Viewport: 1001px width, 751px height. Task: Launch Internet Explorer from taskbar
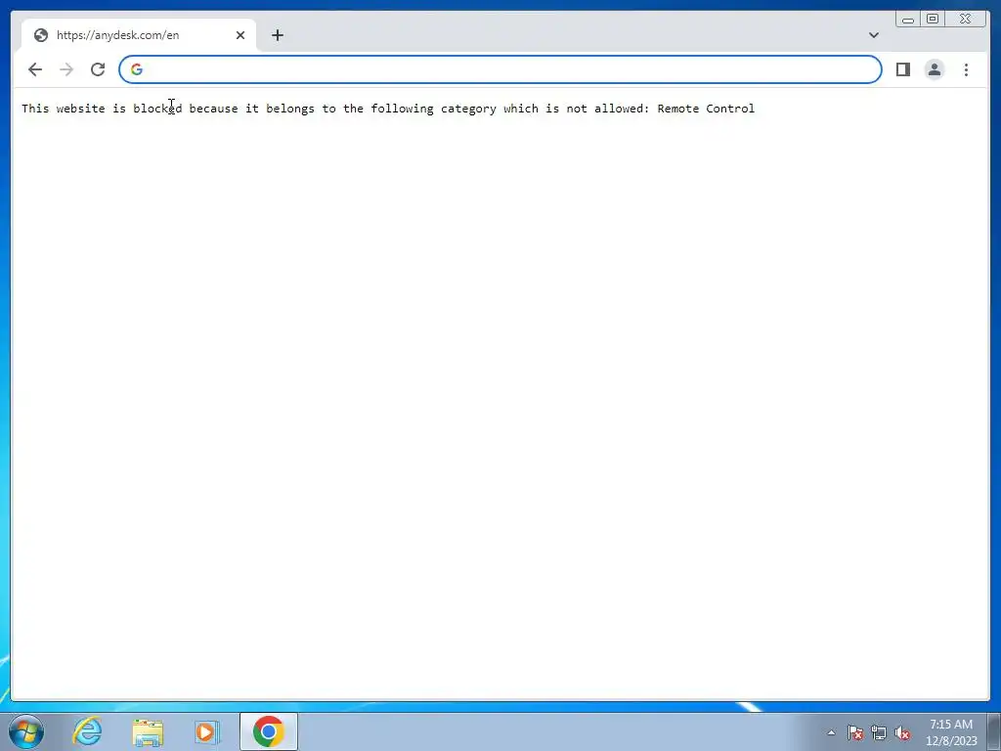87,731
